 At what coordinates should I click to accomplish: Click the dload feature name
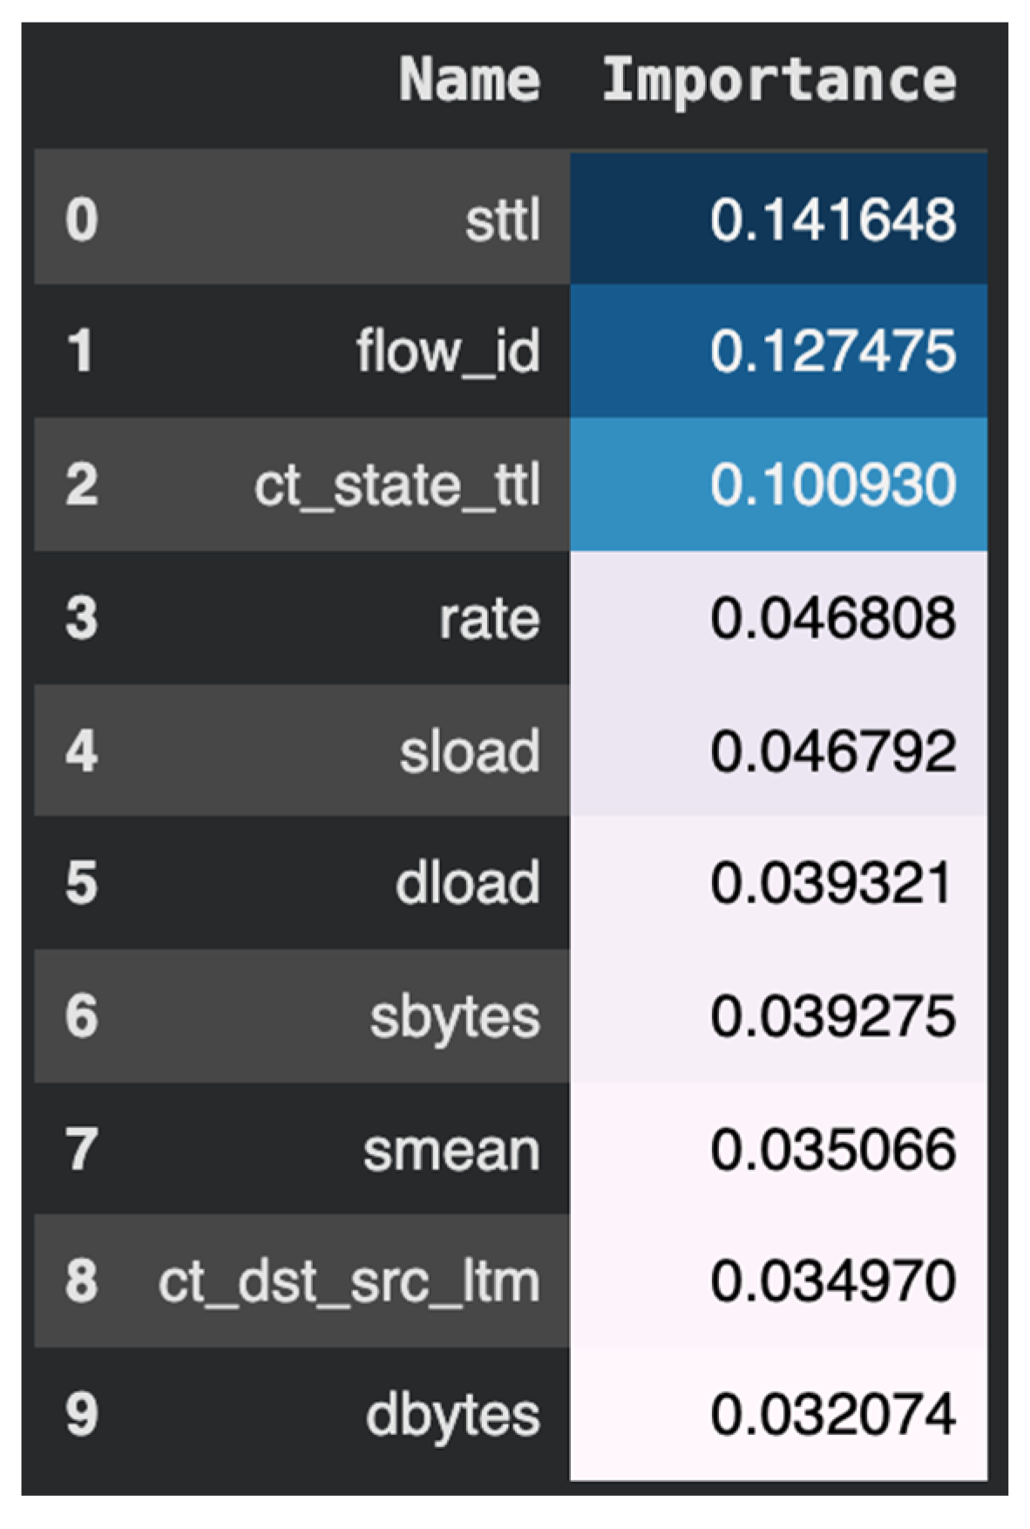[467, 883]
